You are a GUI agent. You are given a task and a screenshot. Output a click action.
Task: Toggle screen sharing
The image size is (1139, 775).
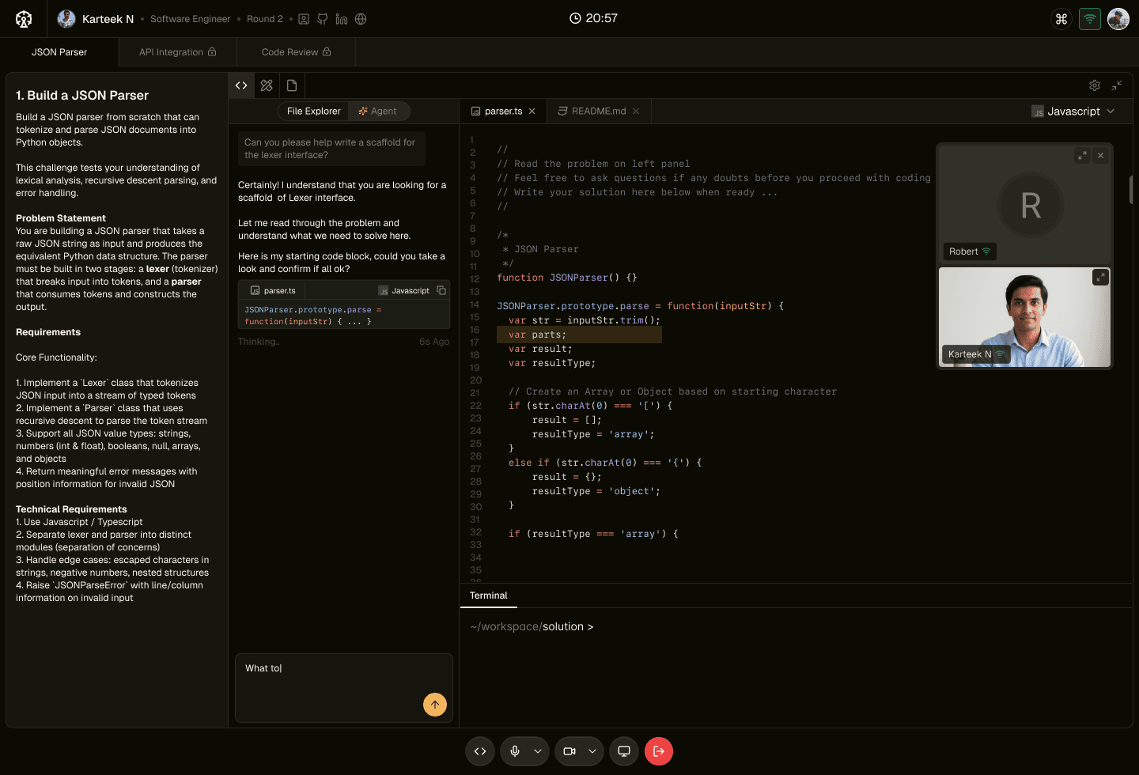tap(624, 751)
